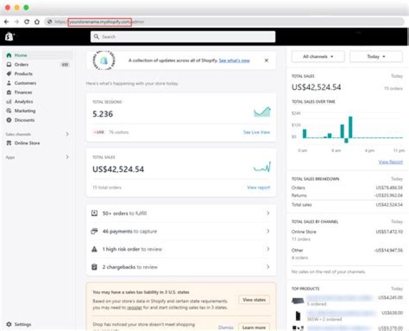This screenshot has width=409, height=331.
Task: Select Discounts menu item
Action: pos(24,120)
